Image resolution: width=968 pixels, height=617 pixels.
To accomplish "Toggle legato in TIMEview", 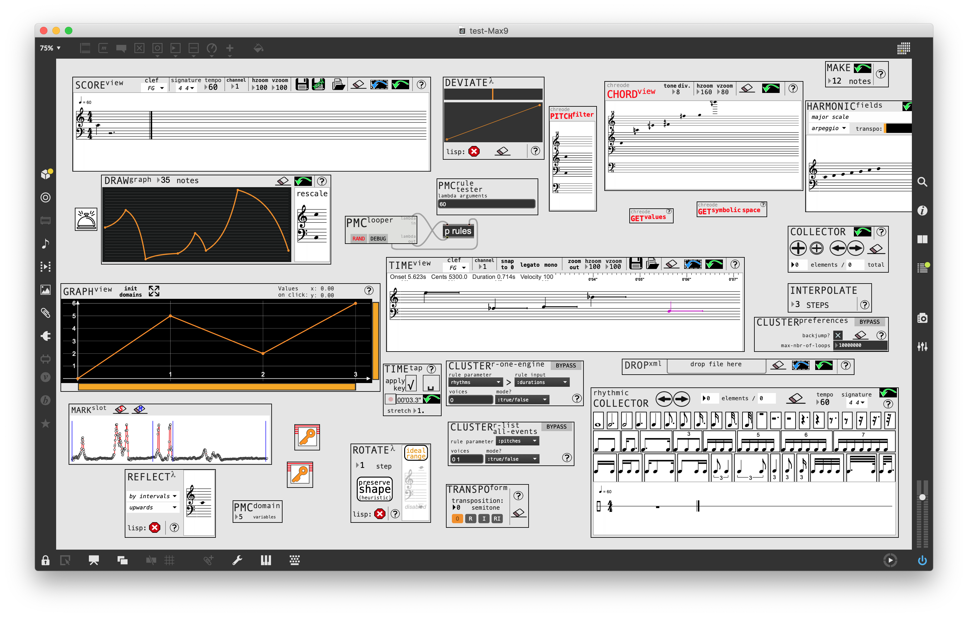I will (x=530, y=265).
